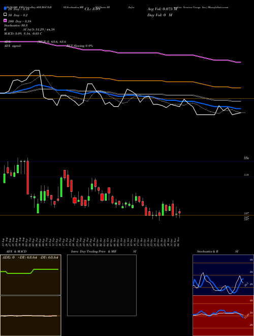Screen dimensions: 254x336
Task: Click the 'Day Vol: 0 M' text
Action: 160,15
